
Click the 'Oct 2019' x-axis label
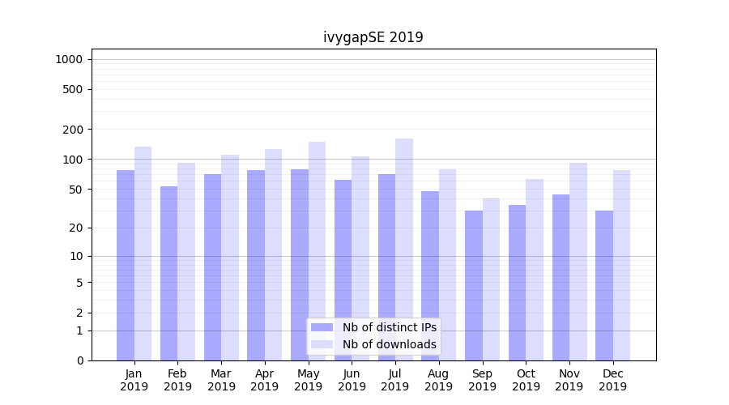coord(526,380)
